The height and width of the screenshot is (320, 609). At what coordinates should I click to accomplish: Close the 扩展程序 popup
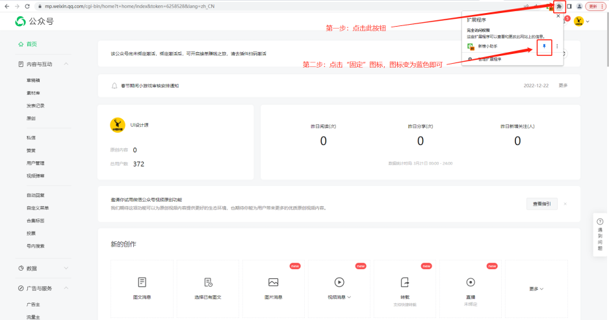(558, 16)
